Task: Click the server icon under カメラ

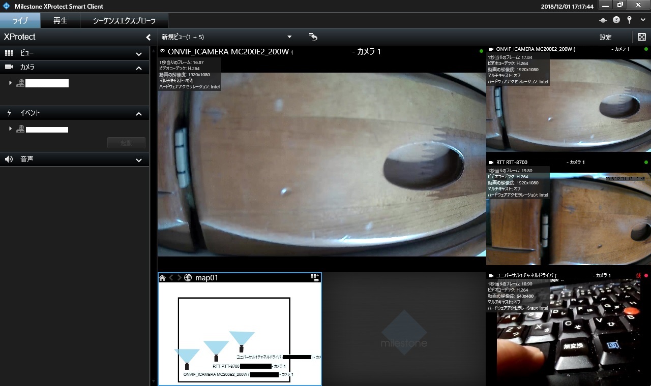Action: pyautogui.click(x=20, y=83)
